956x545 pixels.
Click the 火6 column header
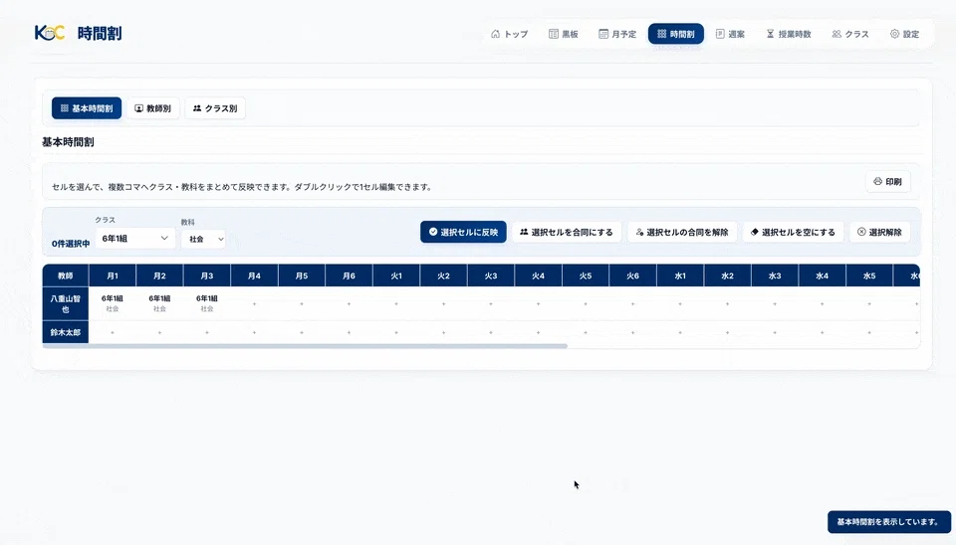coord(633,275)
